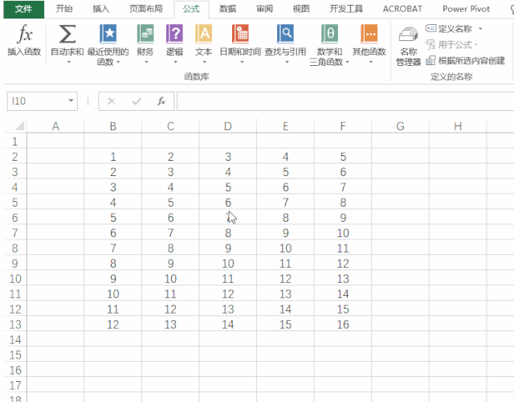This screenshot has width=514, height=402.
Task: Click the formula bar cancel X icon
Action: [x=112, y=101]
